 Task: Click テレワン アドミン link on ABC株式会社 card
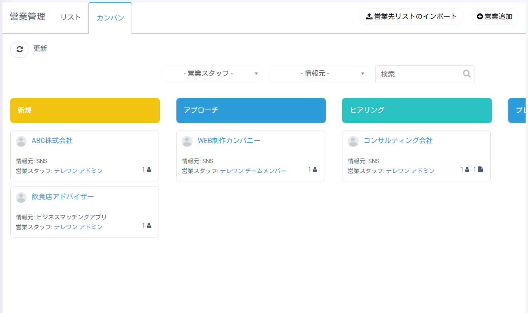pyautogui.click(x=78, y=171)
